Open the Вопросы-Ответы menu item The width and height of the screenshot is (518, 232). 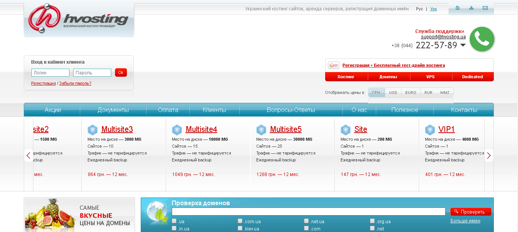coord(291,110)
